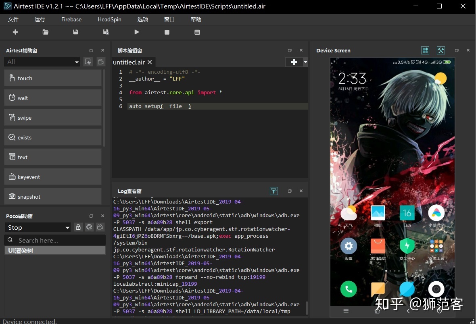Click the record icon beside the All dropdown
This screenshot has width=476, height=324.
point(88,62)
